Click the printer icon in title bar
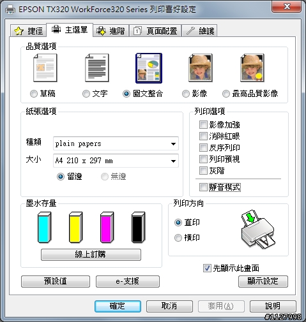306x322 pixels. (10, 10)
